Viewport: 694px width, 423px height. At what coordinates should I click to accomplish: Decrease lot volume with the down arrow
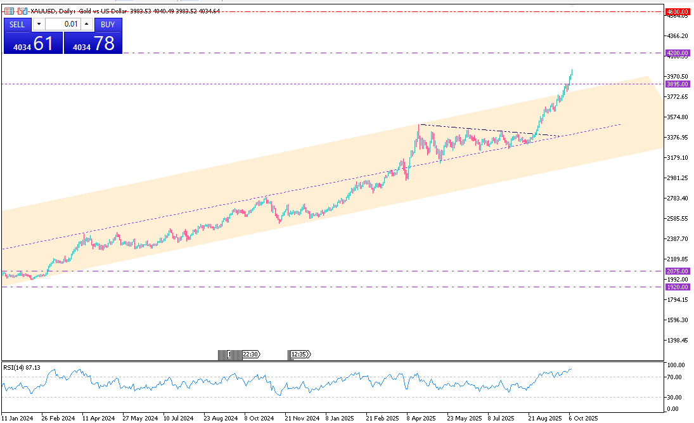[39, 24]
